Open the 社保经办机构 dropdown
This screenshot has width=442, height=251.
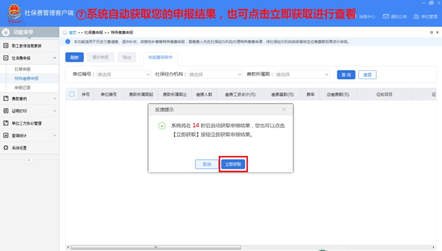[215, 74]
